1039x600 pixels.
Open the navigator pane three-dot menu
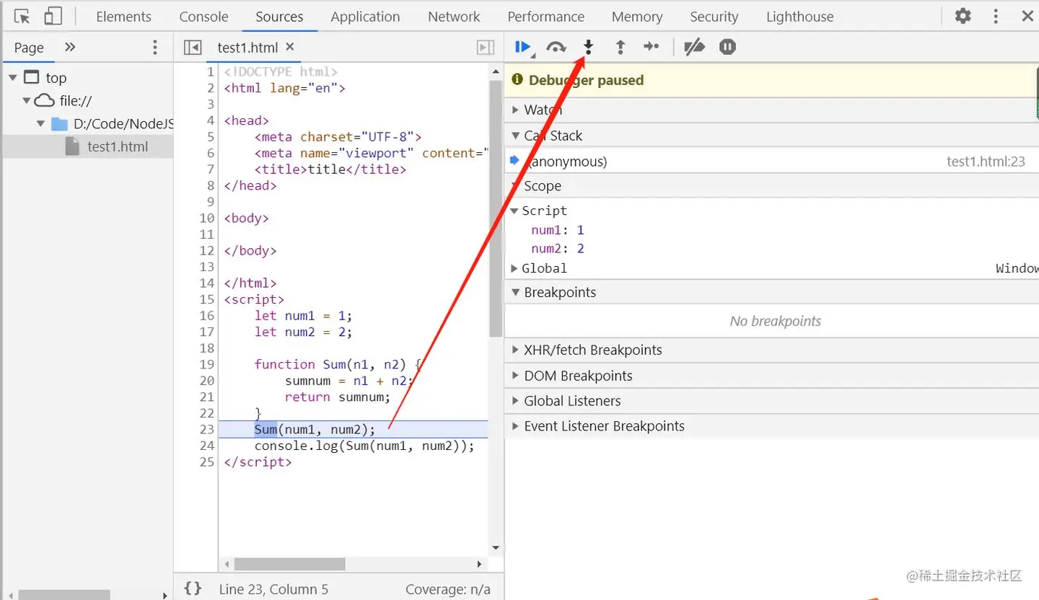coord(154,48)
